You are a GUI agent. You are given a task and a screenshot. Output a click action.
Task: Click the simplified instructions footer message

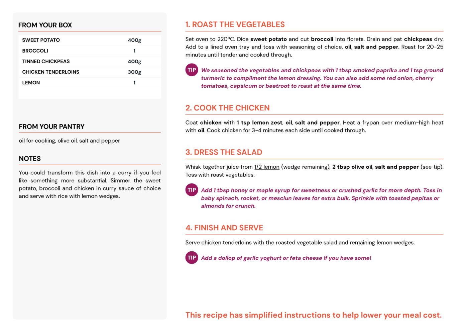tap(314, 315)
